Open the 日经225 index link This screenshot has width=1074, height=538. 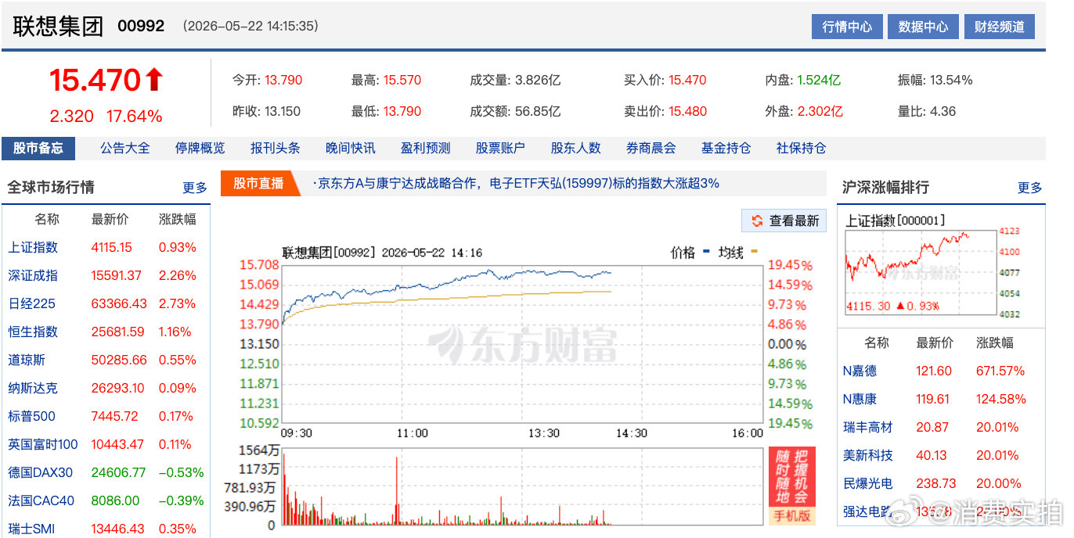[31, 303]
